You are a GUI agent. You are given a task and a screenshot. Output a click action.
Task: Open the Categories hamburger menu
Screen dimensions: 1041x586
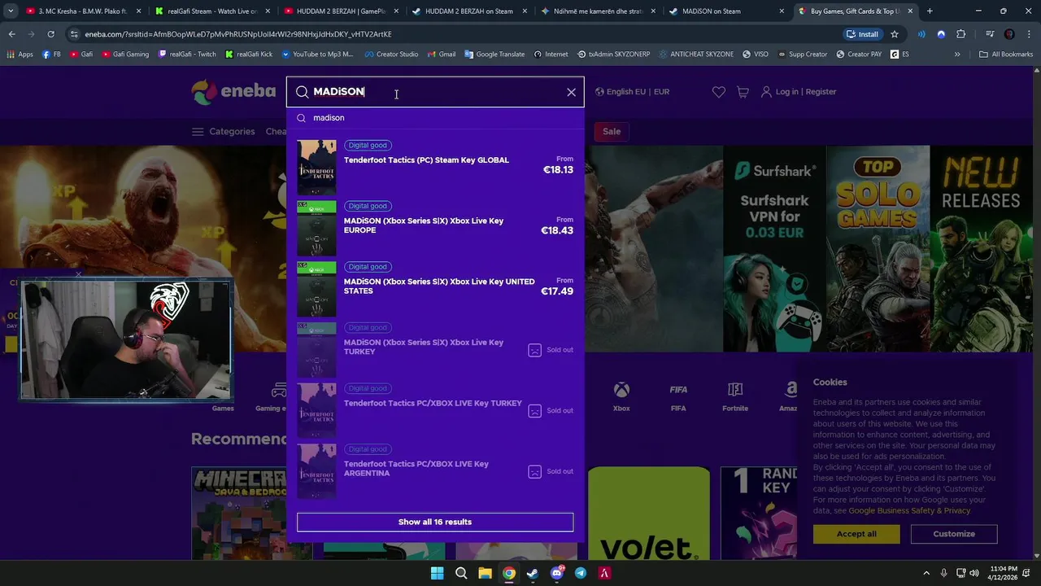pos(223,131)
